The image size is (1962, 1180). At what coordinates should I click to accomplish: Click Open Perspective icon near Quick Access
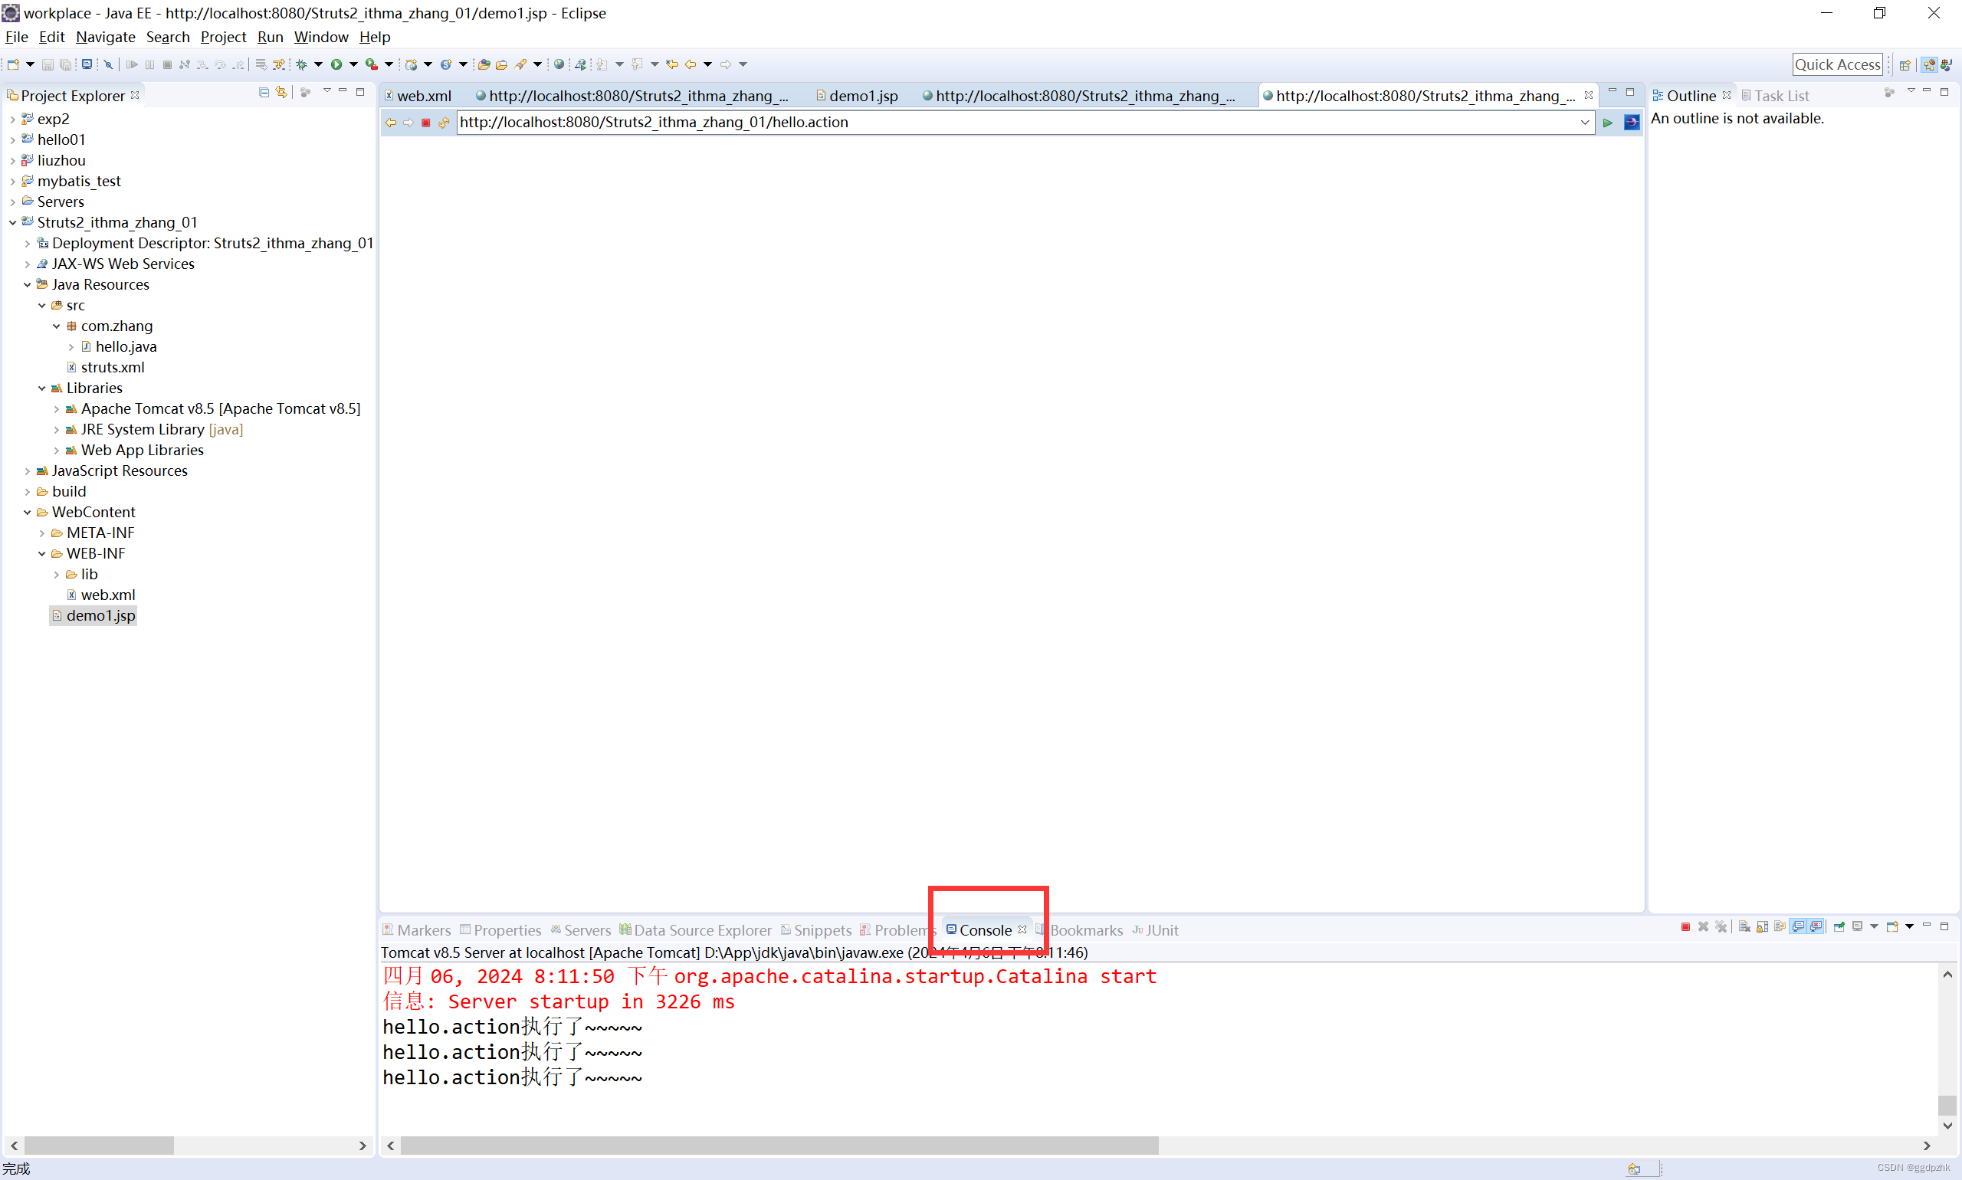point(1905,64)
